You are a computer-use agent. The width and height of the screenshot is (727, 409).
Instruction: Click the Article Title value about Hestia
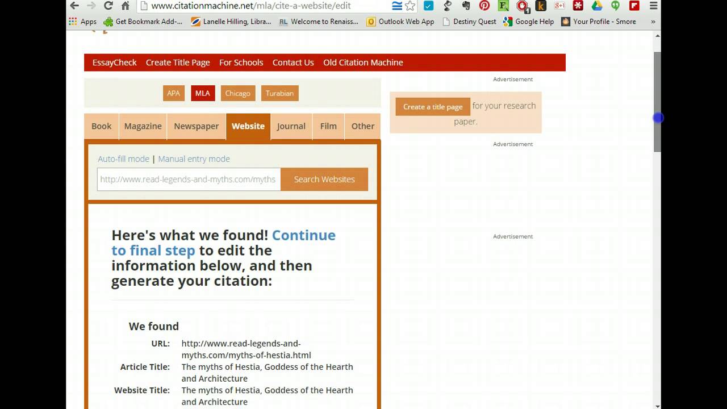(x=268, y=373)
